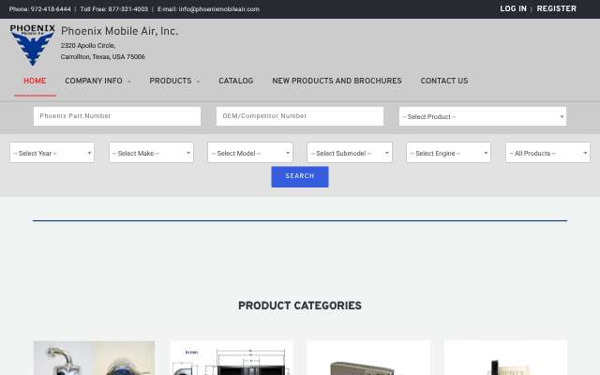The width and height of the screenshot is (600, 375).
Task: Open the Select Model dropdown
Action: pos(250,153)
